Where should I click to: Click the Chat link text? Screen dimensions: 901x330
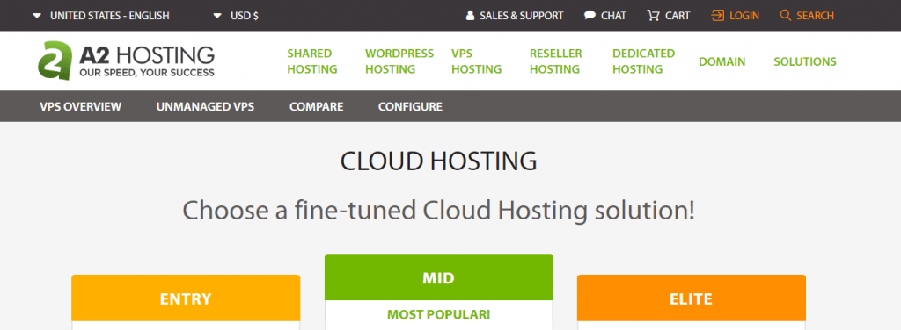(x=613, y=16)
